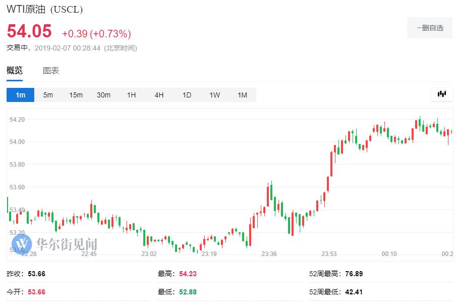This screenshot has height=305, width=457.
Task: Click the WTI原油 (USCL) title
Action: (44, 10)
